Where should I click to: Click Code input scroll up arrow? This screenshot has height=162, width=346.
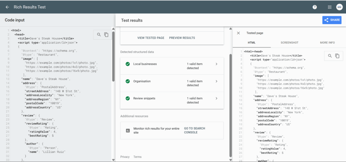click(113, 29)
